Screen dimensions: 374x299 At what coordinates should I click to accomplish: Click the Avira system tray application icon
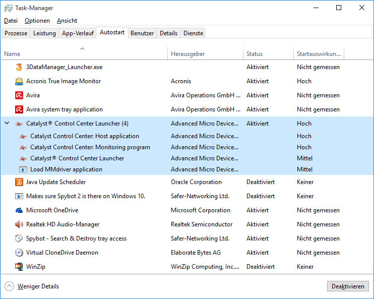pyautogui.click(x=19, y=109)
